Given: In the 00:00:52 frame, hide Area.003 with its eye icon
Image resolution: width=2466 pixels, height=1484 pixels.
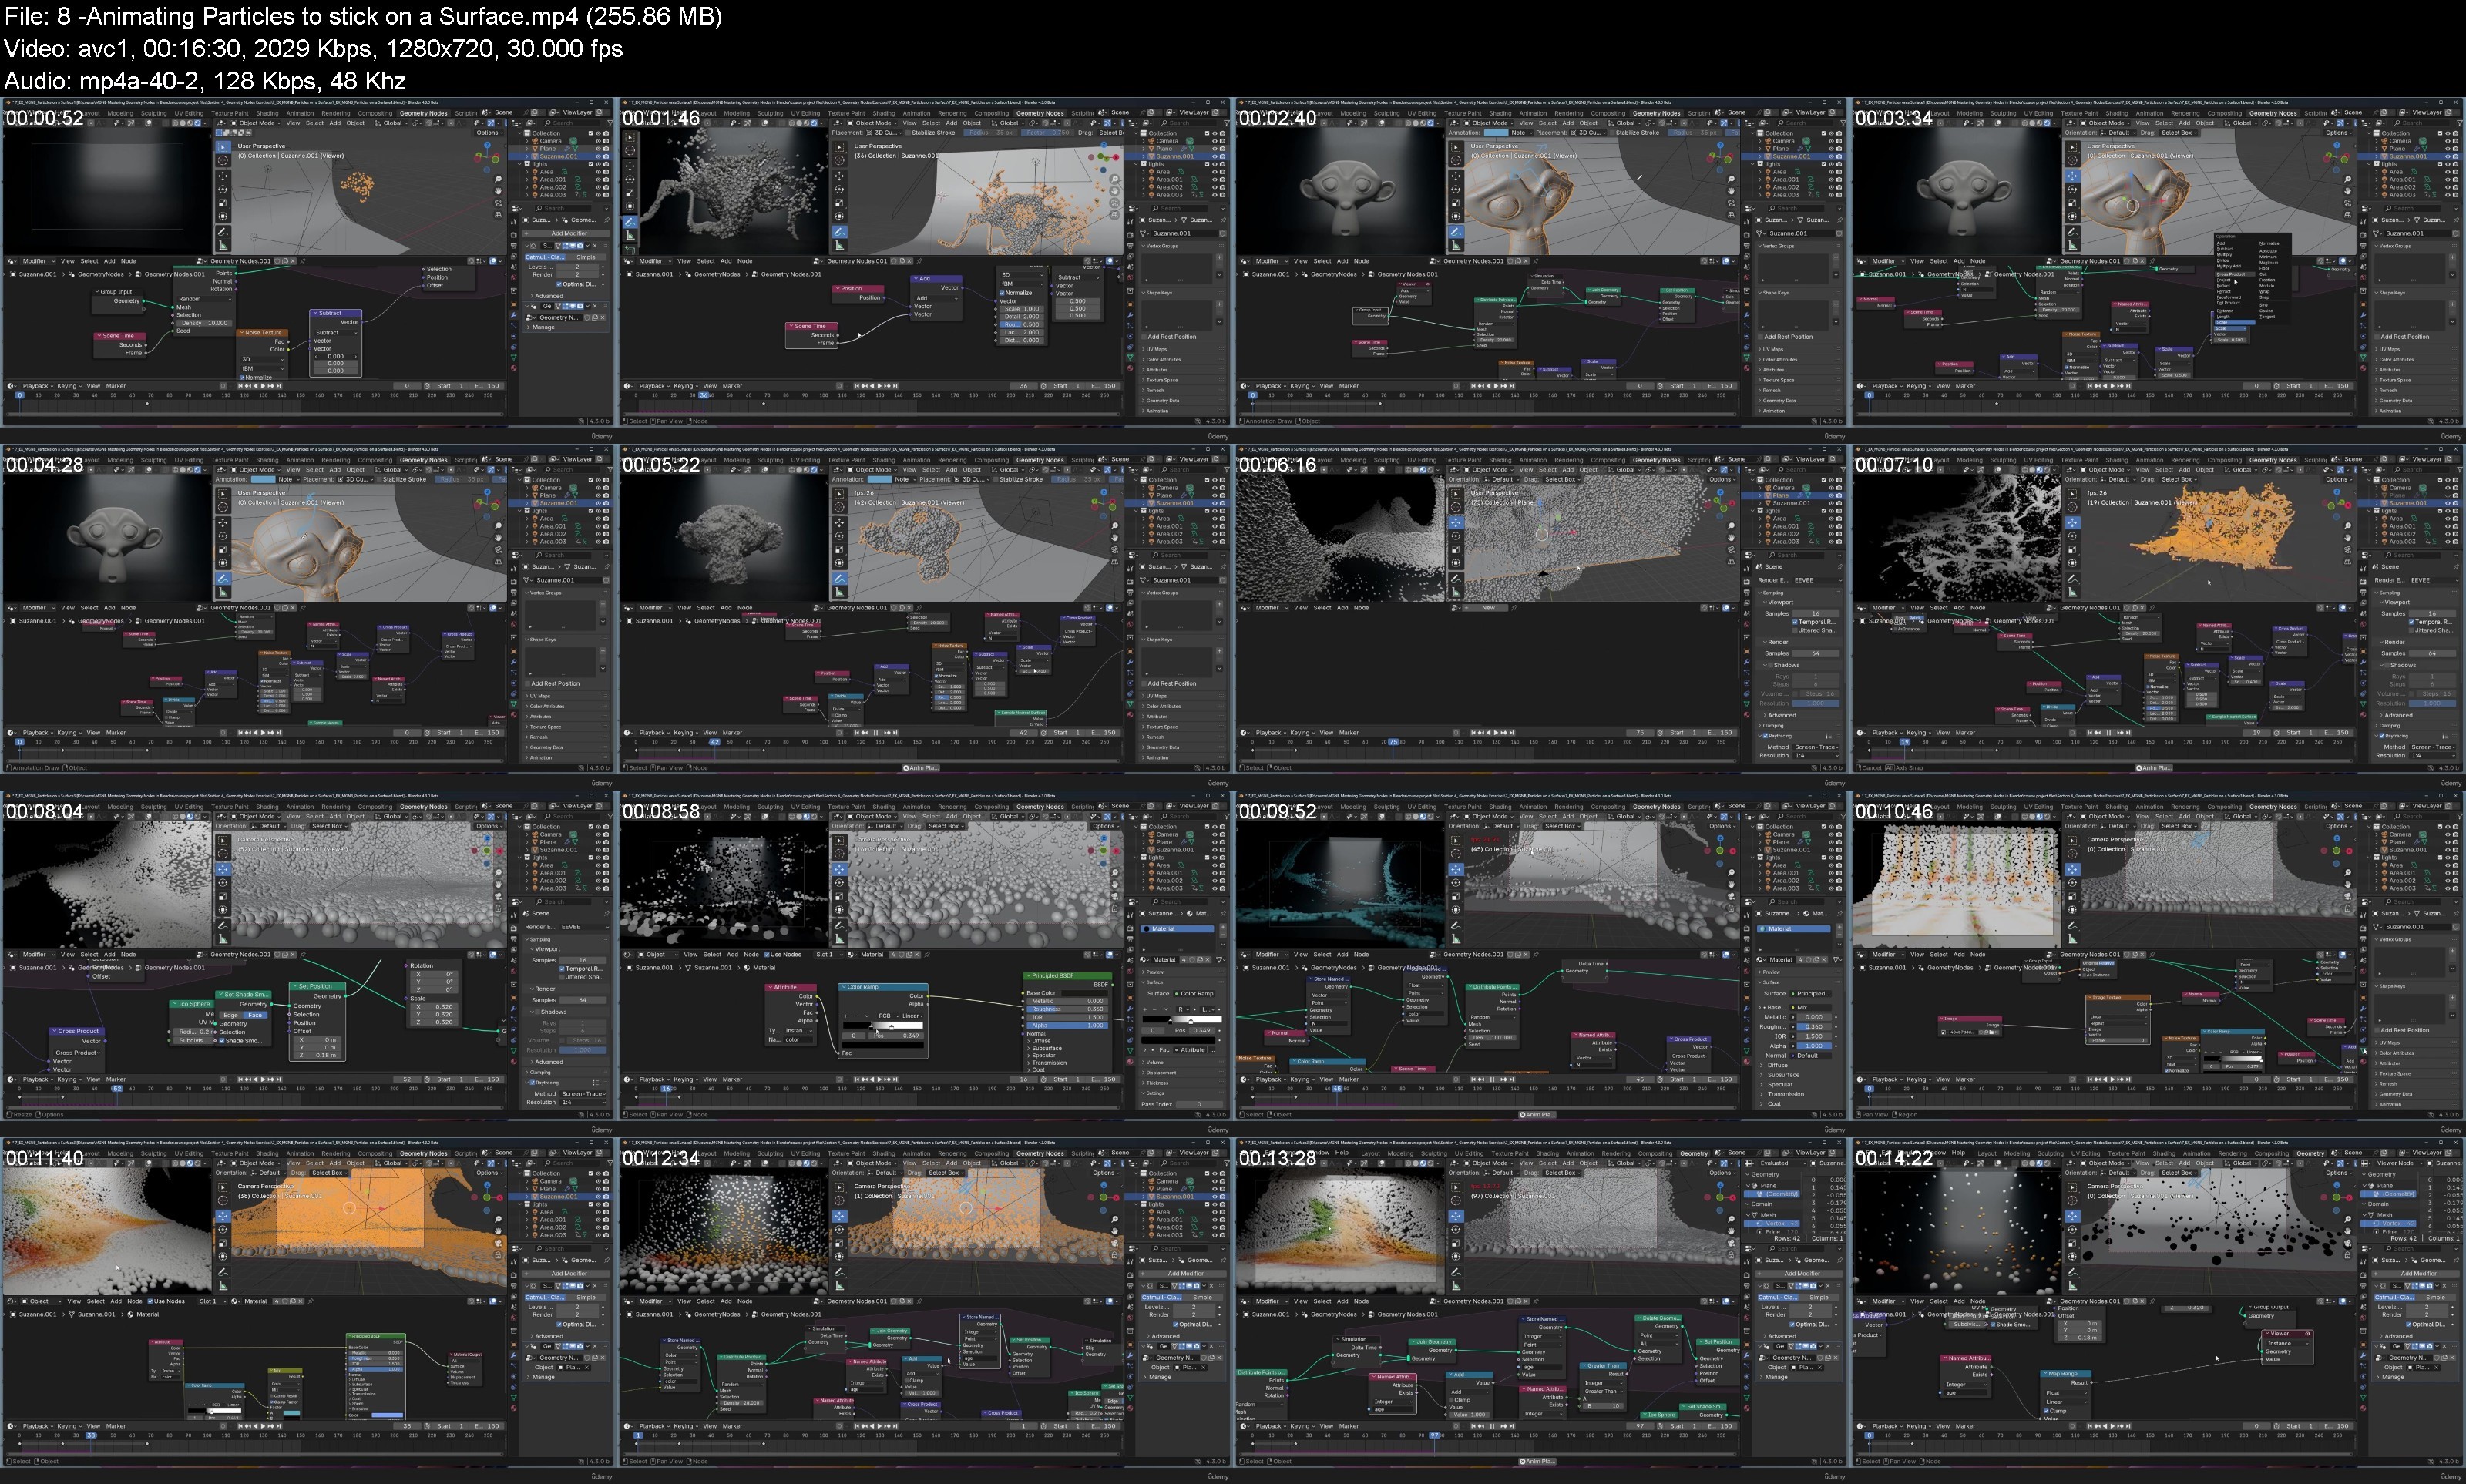Looking at the screenshot, I should (598, 195).
